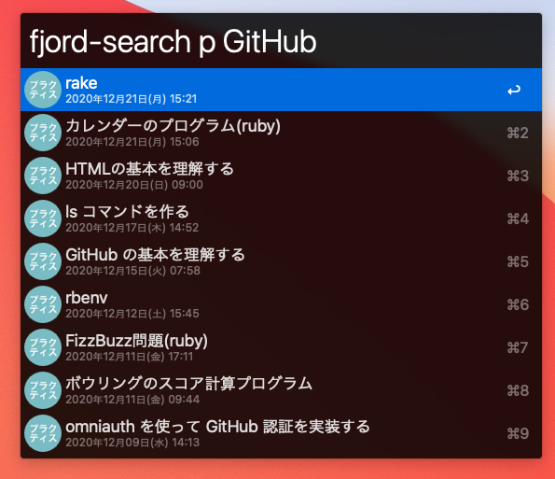Click the icon beside ls コマンドを作る

coord(43,218)
